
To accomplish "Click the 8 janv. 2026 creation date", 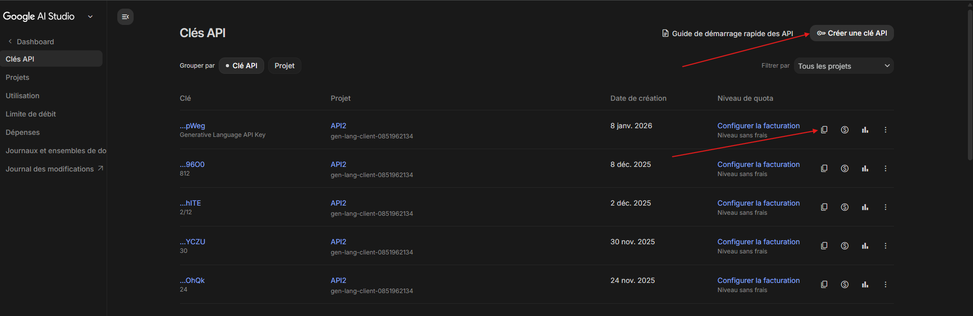I will [x=631, y=126].
